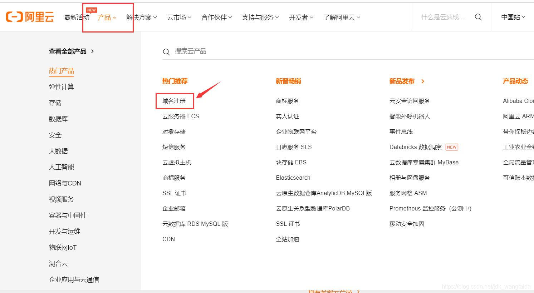The image size is (534, 293).
Task: Open 商标服务 under 新晋畅销
Action: [x=288, y=101]
